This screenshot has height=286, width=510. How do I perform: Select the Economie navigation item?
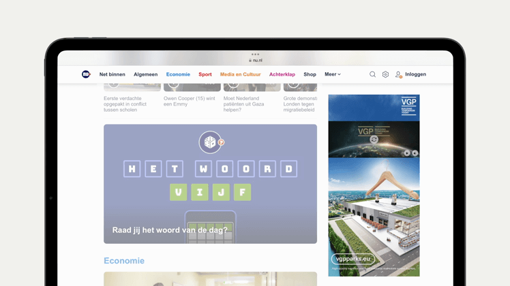pyautogui.click(x=178, y=74)
